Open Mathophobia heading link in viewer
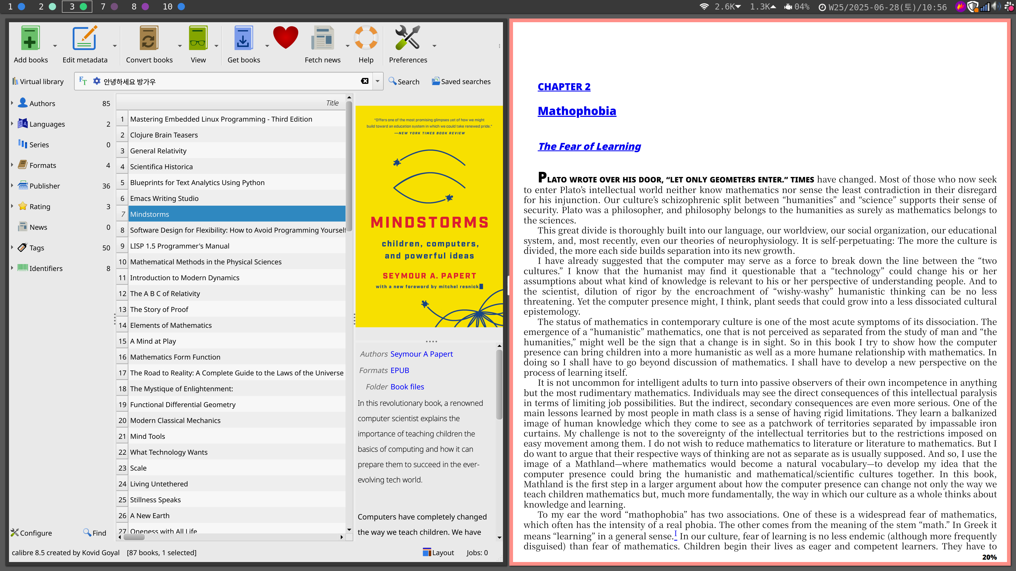The height and width of the screenshot is (571, 1016). click(577, 111)
